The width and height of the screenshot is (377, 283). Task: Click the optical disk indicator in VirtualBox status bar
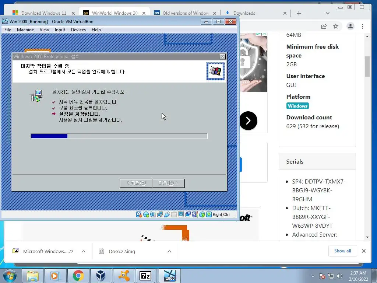[x=146, y=214]
